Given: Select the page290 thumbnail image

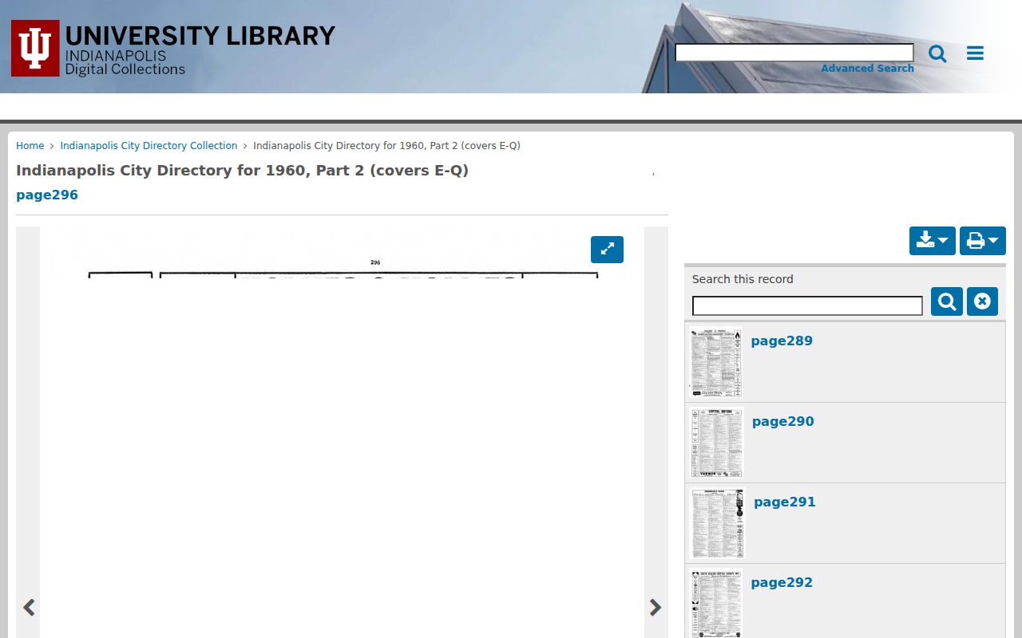Looking at the screenshot, I should point(717,443).
